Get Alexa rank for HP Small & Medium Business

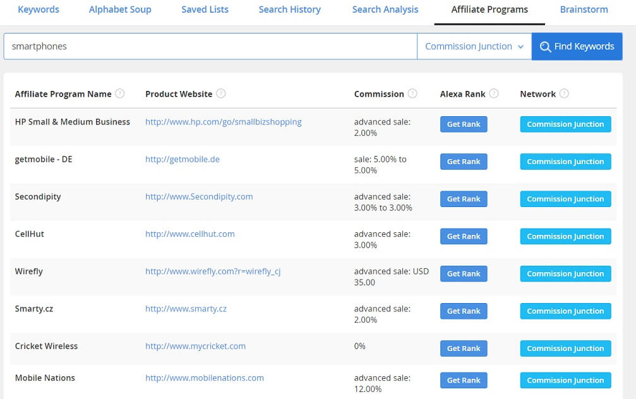(464, 124)
